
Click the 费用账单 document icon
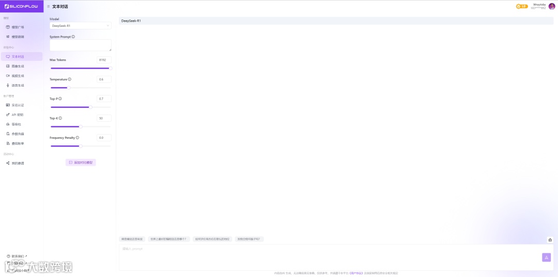(x=8, y=143)
